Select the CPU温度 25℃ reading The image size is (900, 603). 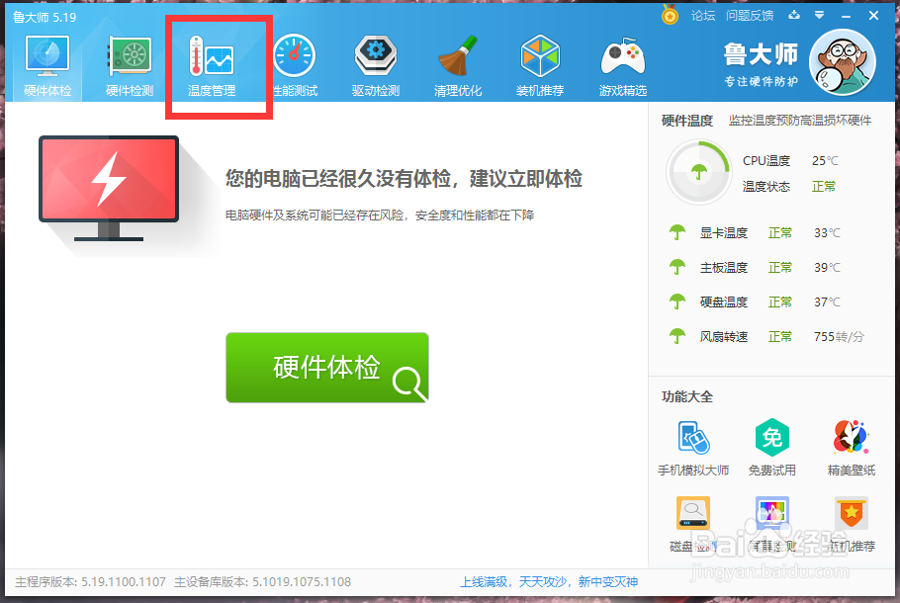(790, 161)
